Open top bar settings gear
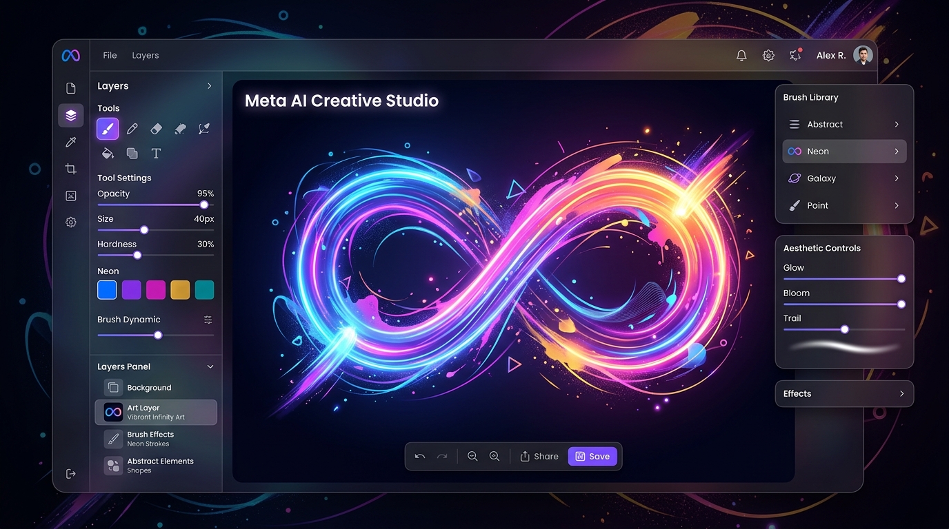This screenshot has height=529, width=949. (x=768, y=56)
